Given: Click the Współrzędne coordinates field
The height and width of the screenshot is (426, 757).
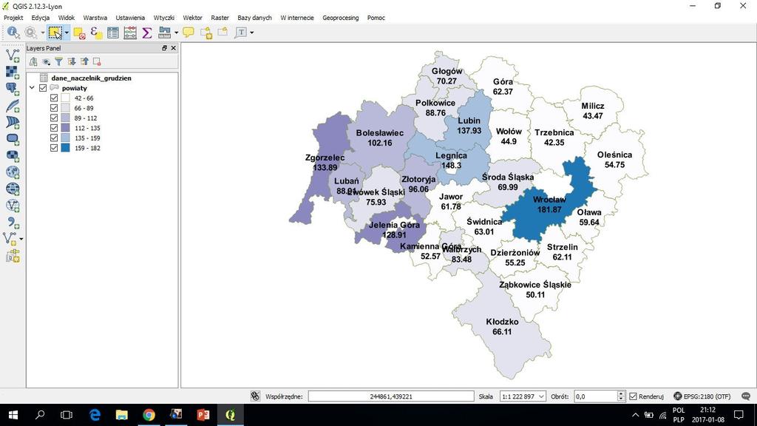Looking at the screenshot, I should [x=391, y=396].
